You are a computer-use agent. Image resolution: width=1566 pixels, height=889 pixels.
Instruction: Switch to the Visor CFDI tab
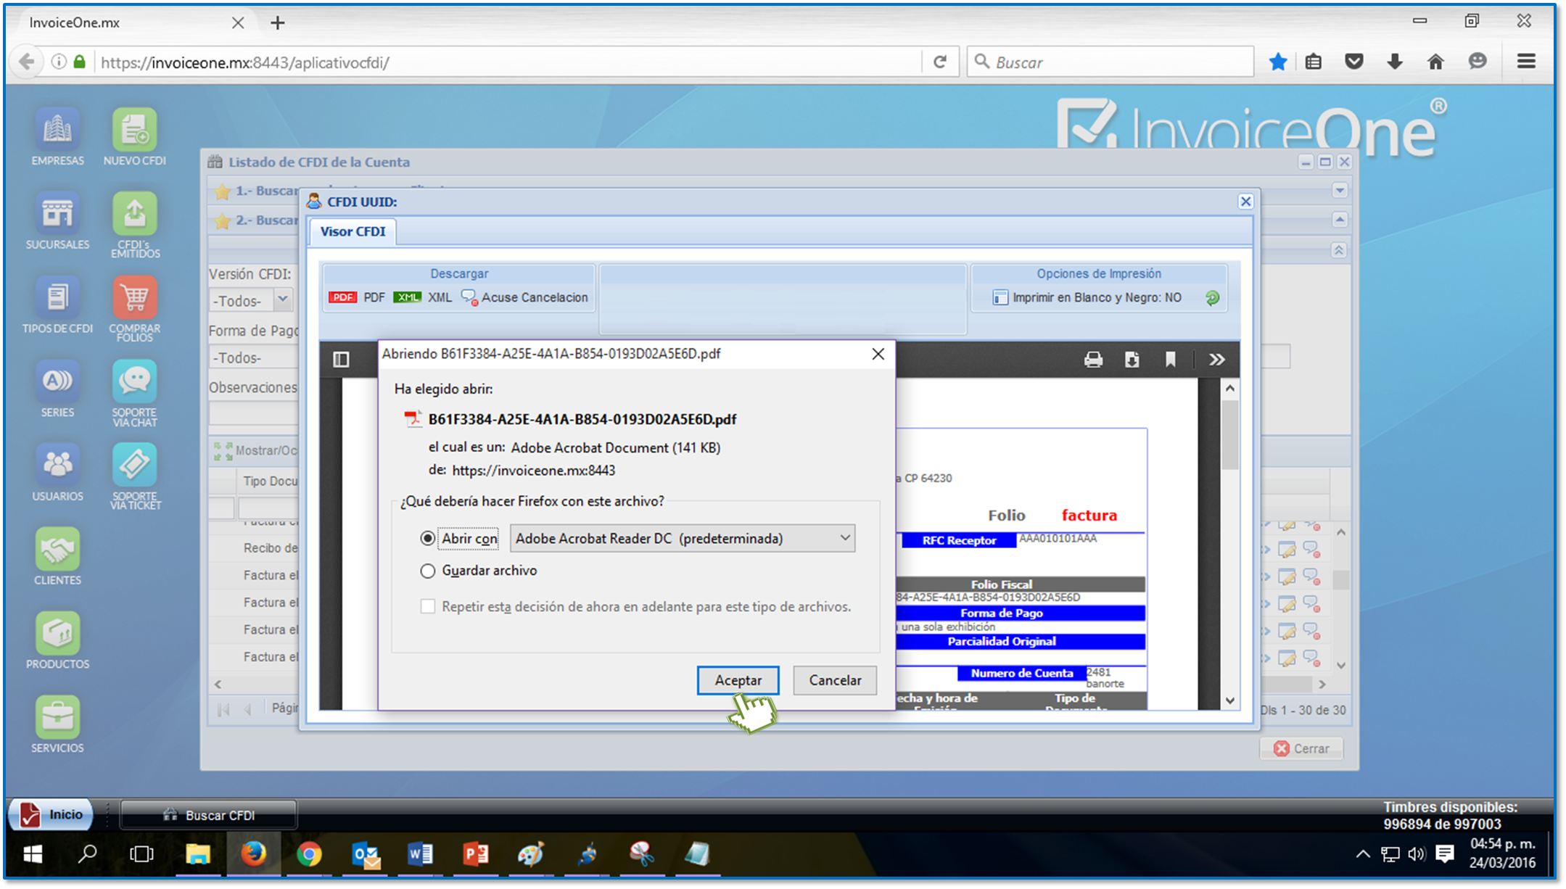point(353,231)
